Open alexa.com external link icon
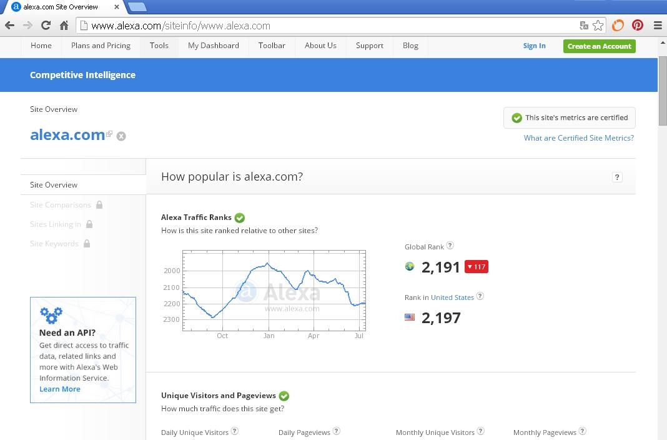Screen dimensions: 667x440 (x=109, y=134)
